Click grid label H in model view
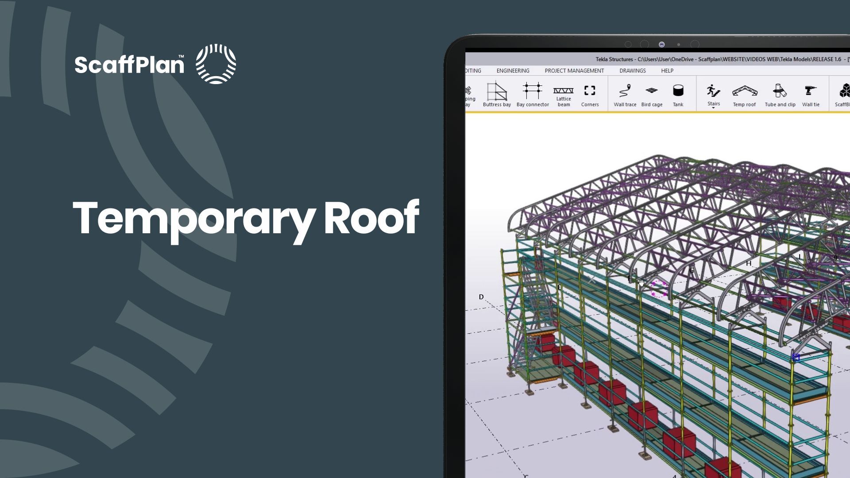Screen dimensions: 850x478 (x=749, y=263)
